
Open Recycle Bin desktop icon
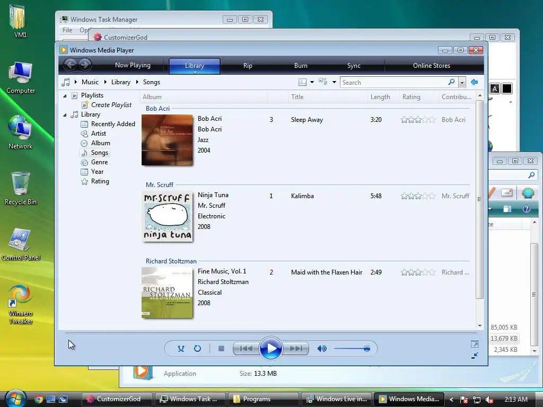21,189
